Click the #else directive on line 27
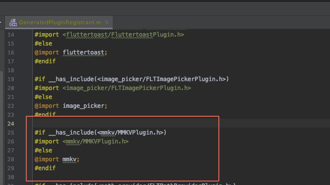Viewport: 330px width, 185px height. (43, 150)
